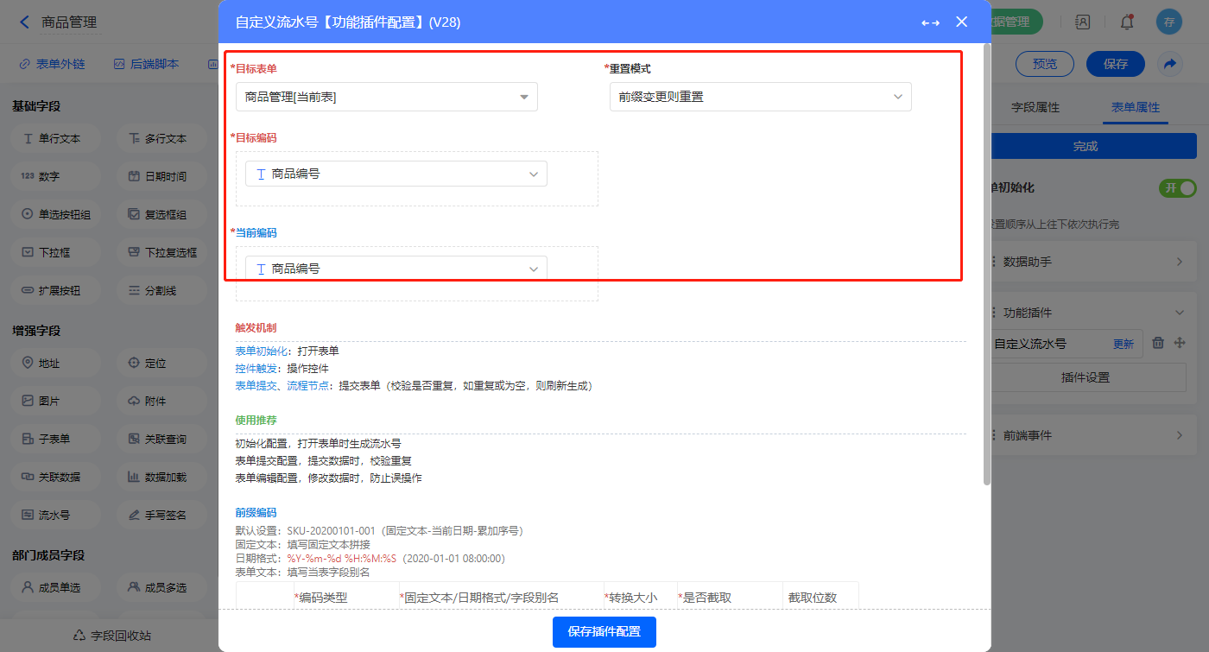1209x652 pixels.
Task: Open the notification bell
Action: coord(1127,22)
